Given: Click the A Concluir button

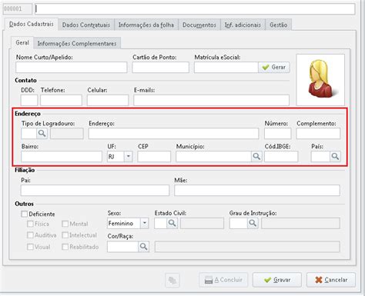Looking at the screenshot, I should pyautogui.click(x=223, y=280).
